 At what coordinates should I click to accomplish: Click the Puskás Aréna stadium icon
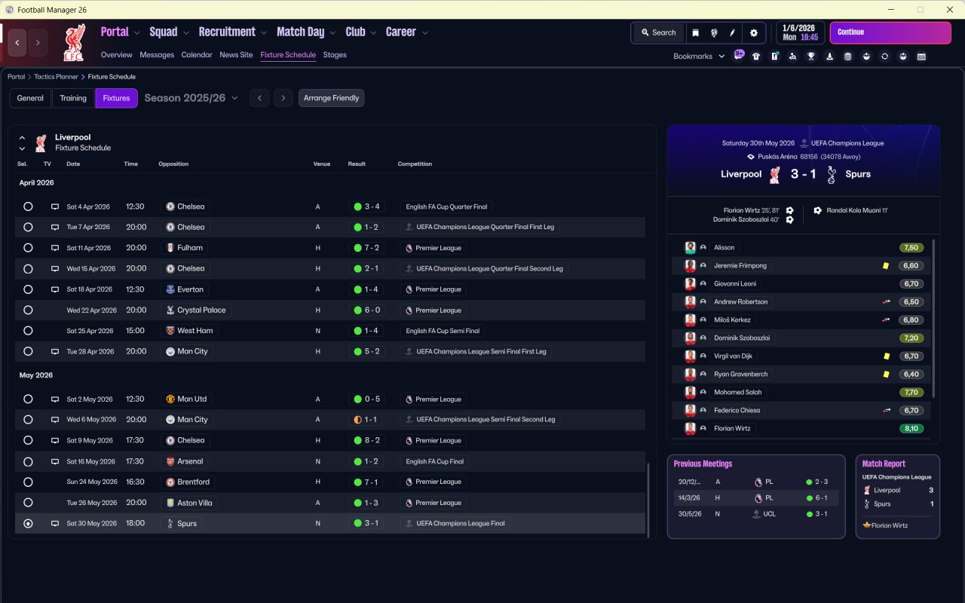coord(751,157)
